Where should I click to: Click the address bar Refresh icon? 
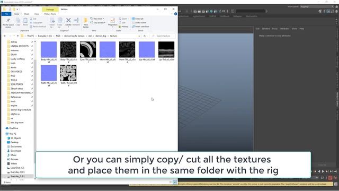pyautogui.click(x=145, y=36)
